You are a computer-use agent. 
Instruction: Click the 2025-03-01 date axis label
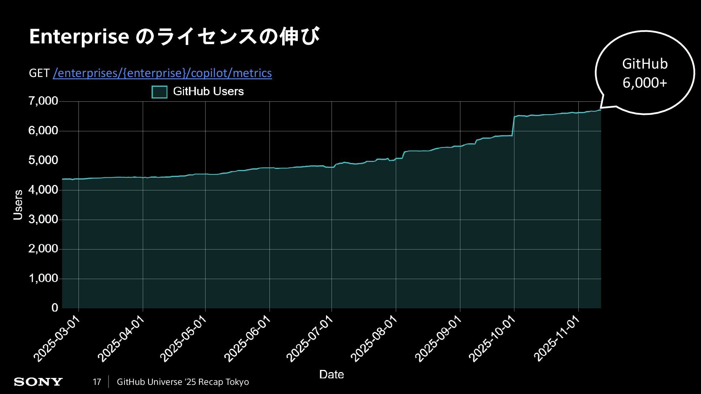click(57, 339)
